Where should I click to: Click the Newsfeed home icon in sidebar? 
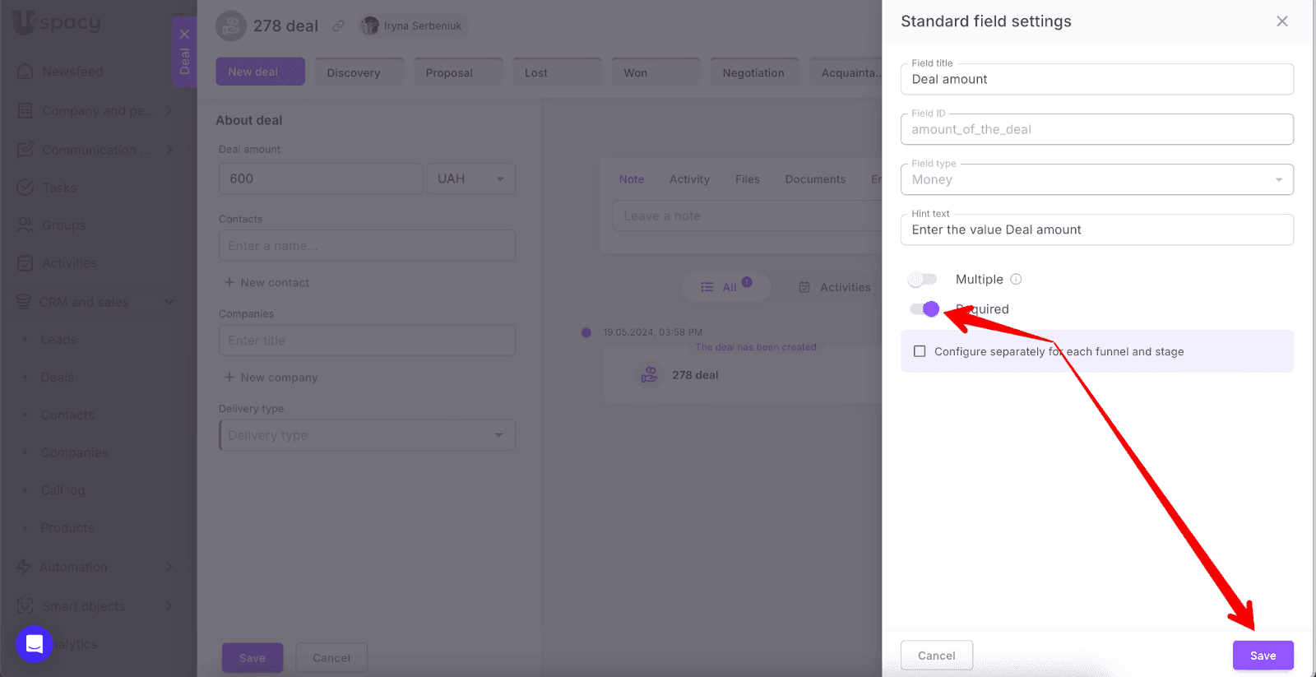point(25,72)
